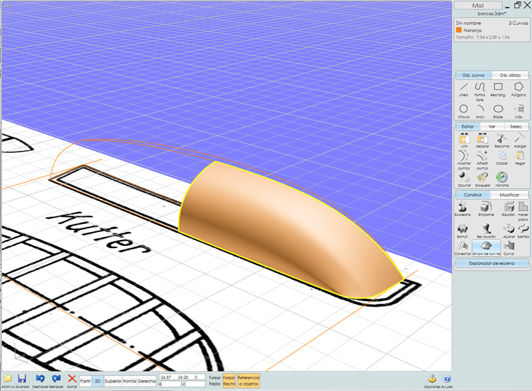Click Añadir puntos add points

(482, 160)
